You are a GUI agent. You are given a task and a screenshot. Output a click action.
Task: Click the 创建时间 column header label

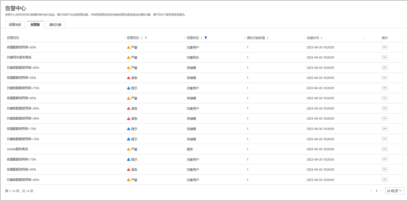(313, 38)
